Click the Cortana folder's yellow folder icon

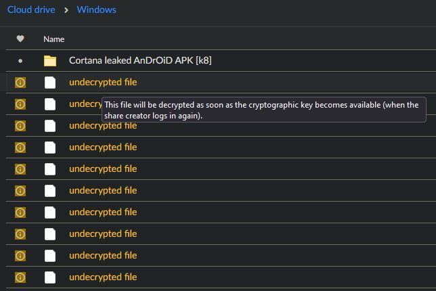coord(50,61)
